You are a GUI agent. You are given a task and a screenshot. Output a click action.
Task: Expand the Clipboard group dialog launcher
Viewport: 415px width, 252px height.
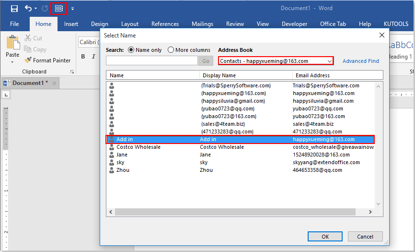pos(72,72)
